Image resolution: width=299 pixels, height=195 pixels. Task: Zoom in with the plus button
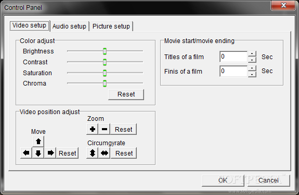pos(93,129)
